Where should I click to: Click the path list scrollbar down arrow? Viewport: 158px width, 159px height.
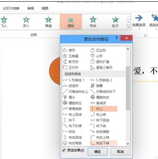[x=128, y=144]
